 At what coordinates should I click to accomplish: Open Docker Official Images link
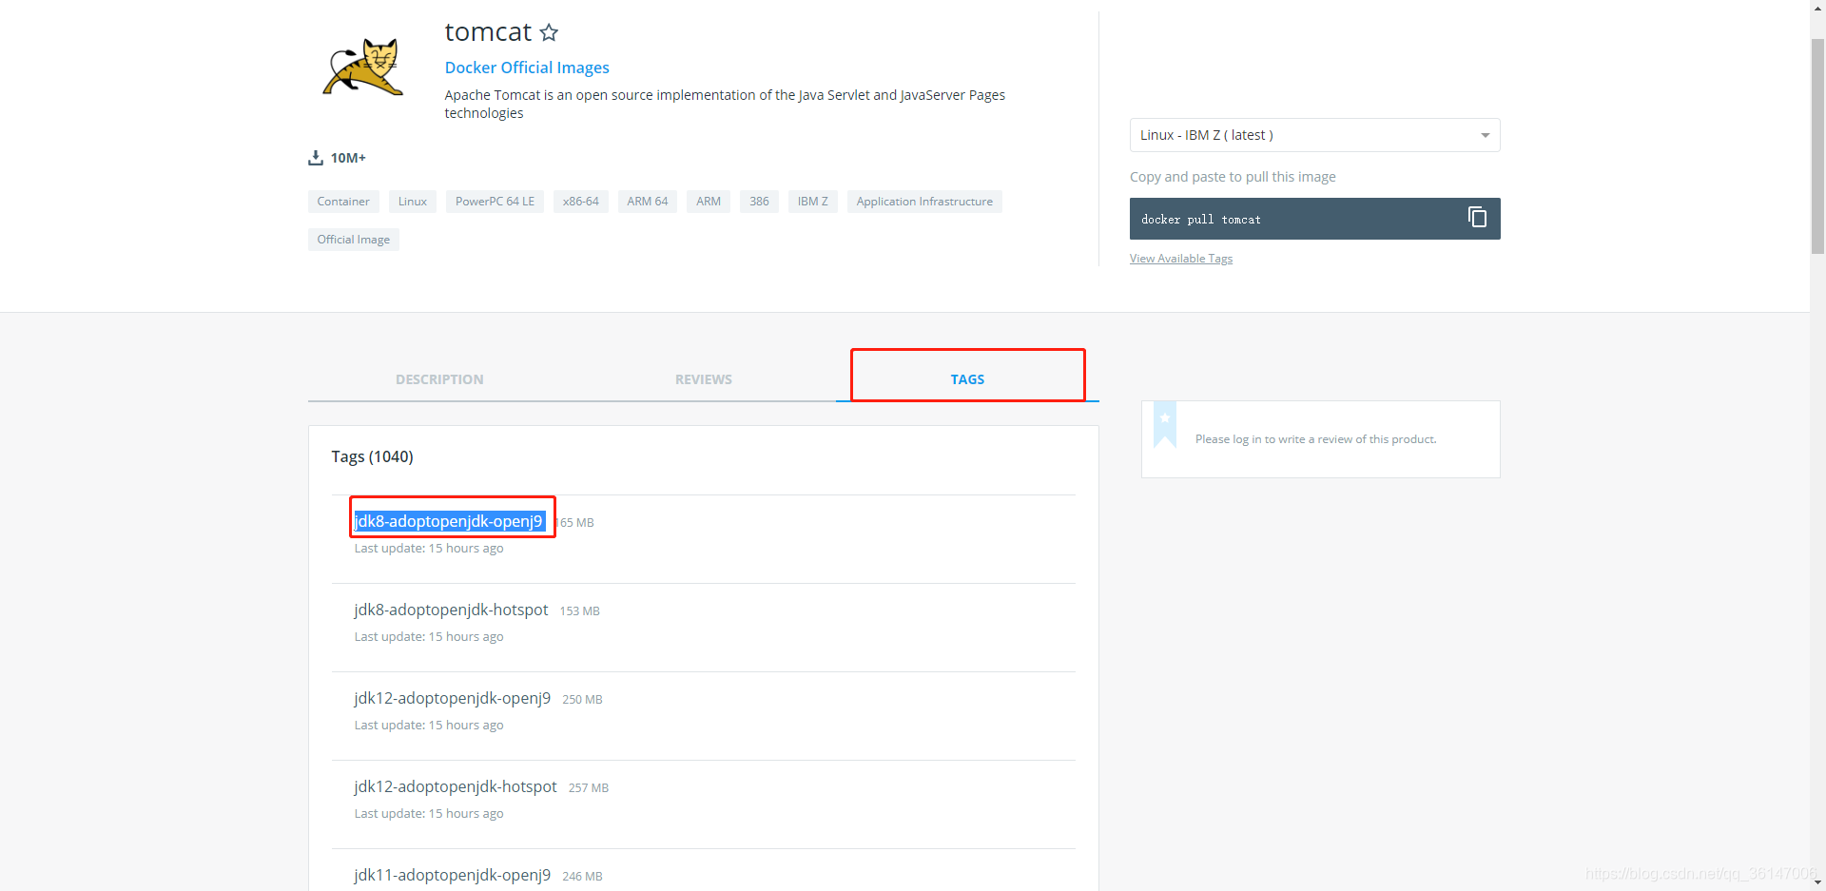(527, 68)
